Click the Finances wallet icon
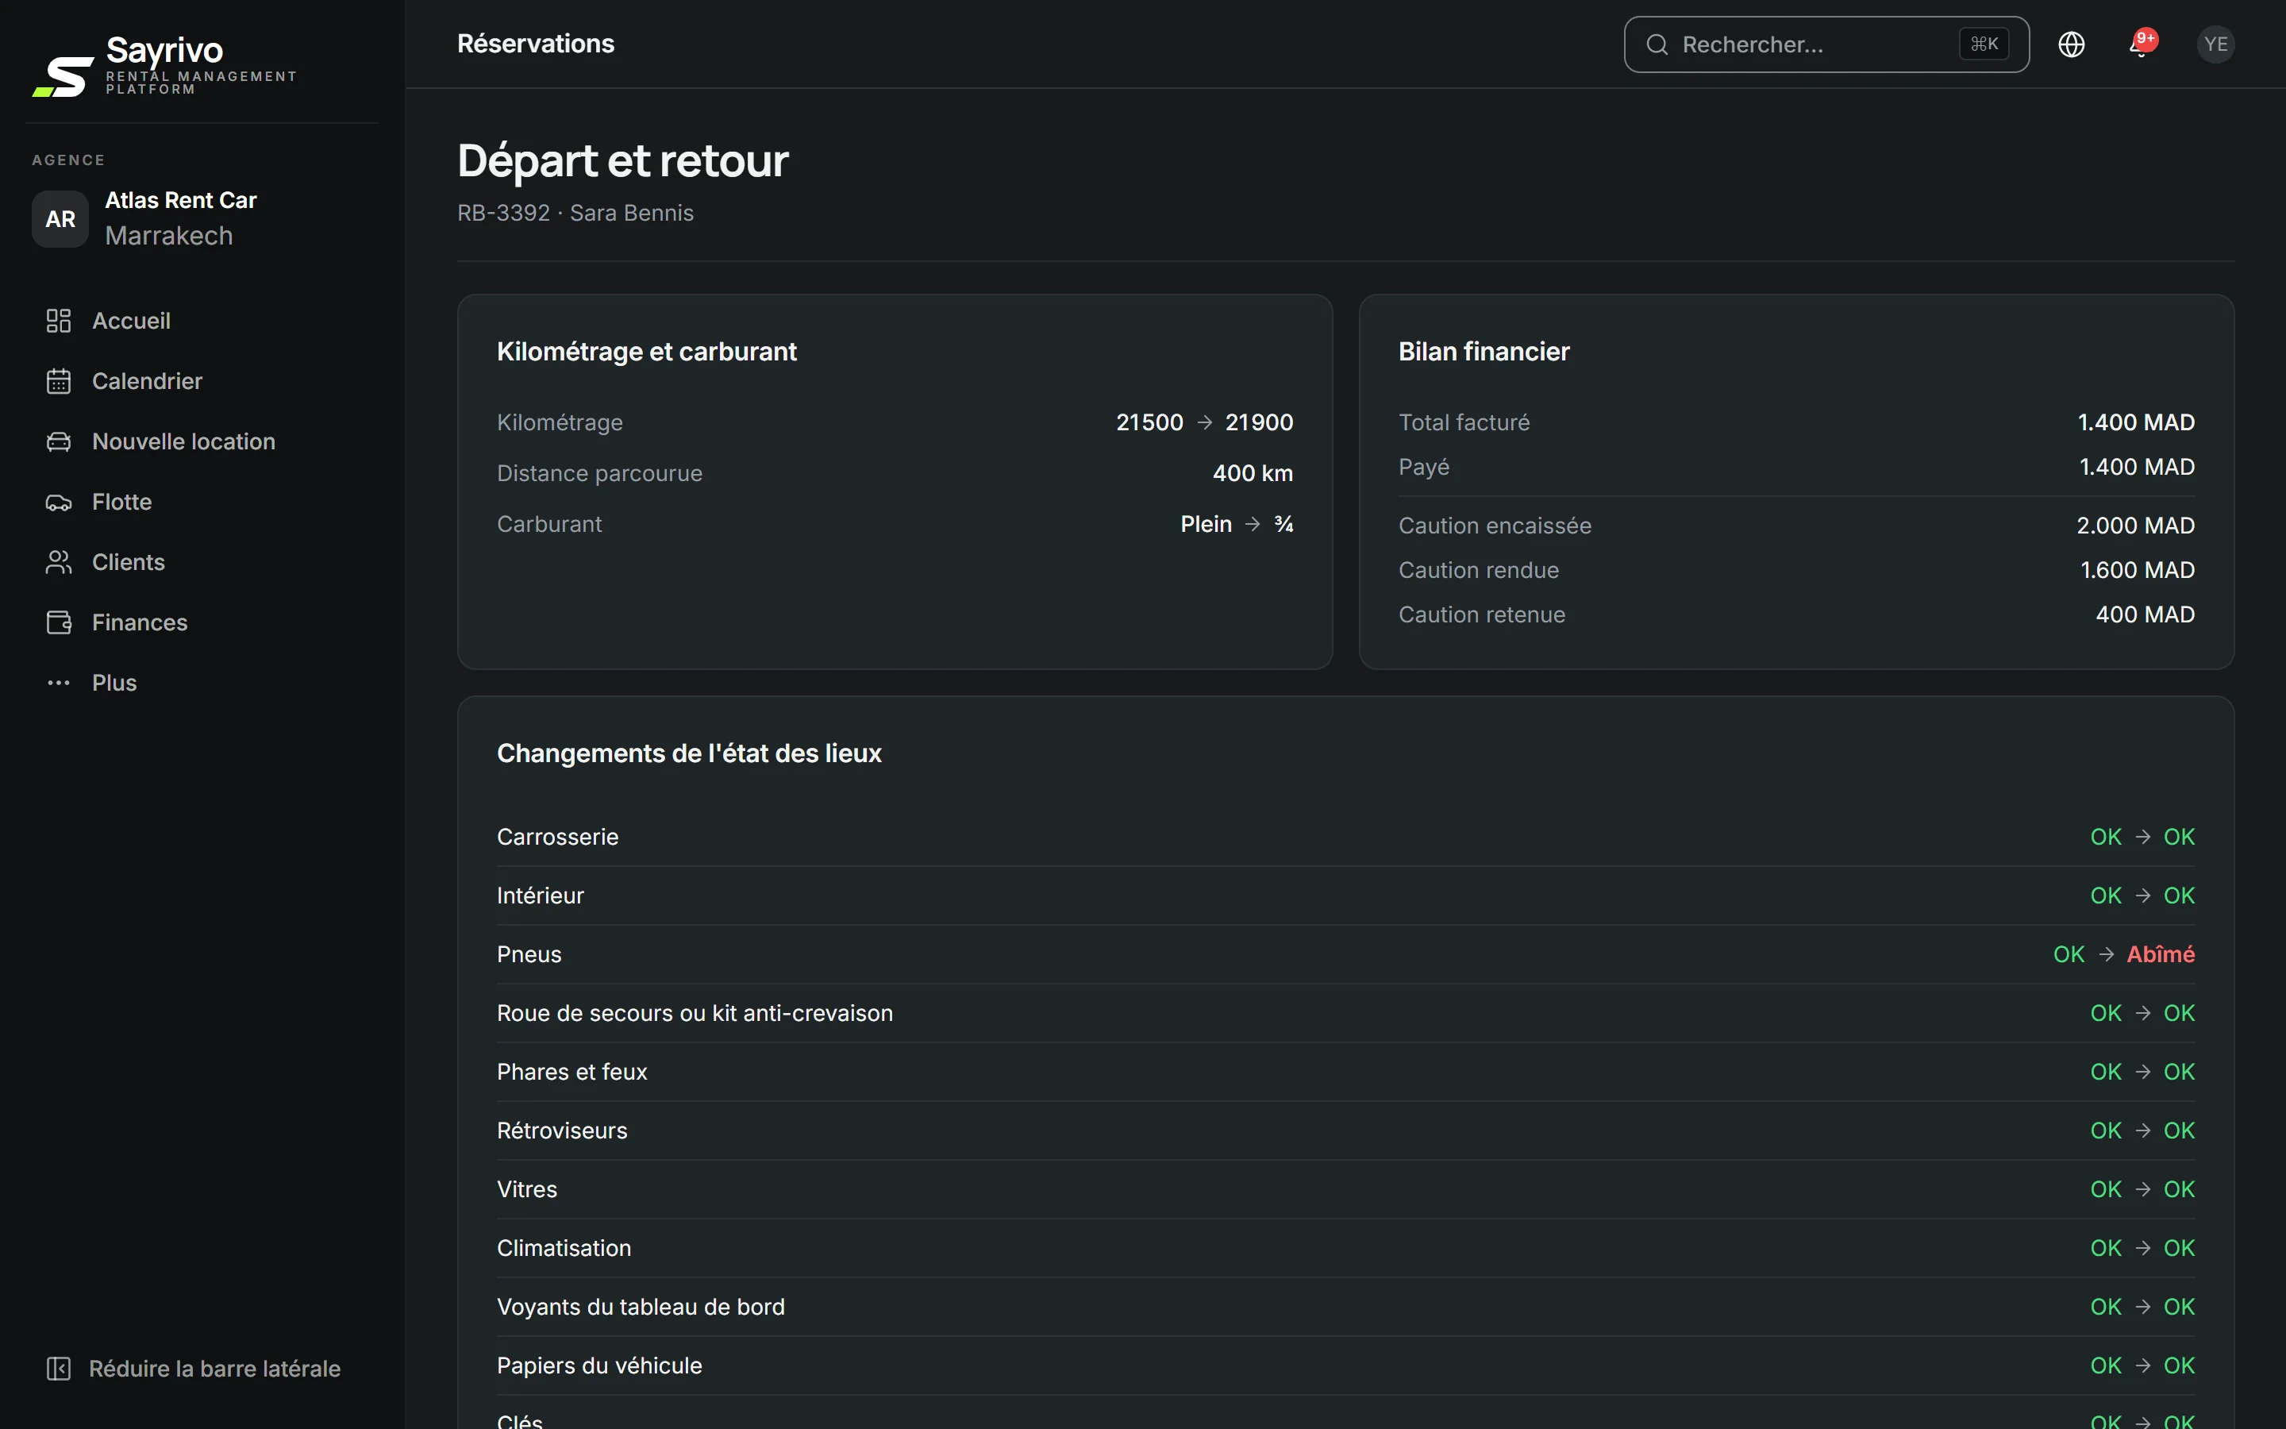Screen dimensions: 2286x1429 click(x=59, y=623)
